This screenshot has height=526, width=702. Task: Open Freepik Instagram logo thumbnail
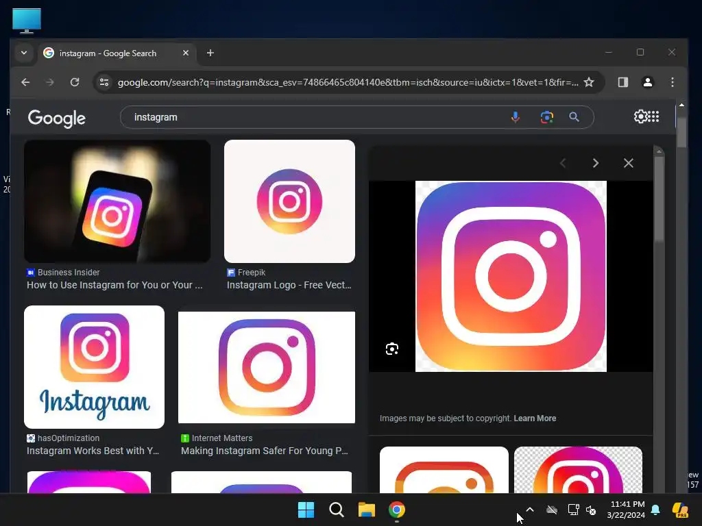[290, 201]
